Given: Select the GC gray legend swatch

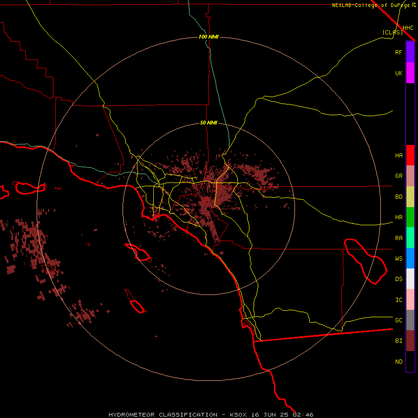Looking at the screenshot, I should [410, 320].
